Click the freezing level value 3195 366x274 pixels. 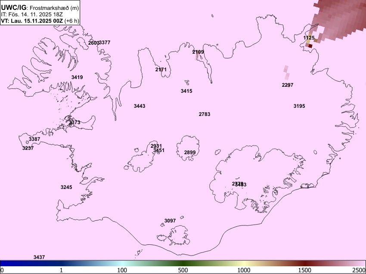299,106
